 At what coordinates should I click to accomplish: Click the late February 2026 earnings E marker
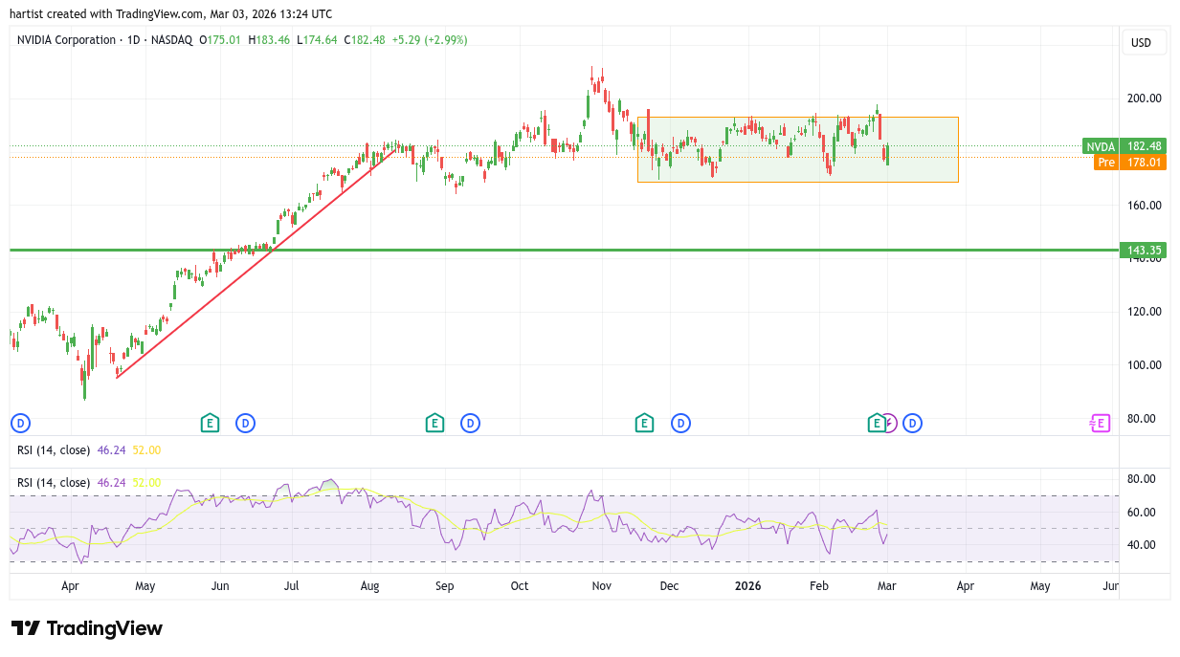(x=876, y=423)
